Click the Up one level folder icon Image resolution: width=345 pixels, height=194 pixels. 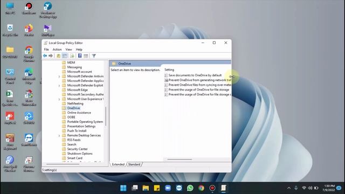(58, 56)
